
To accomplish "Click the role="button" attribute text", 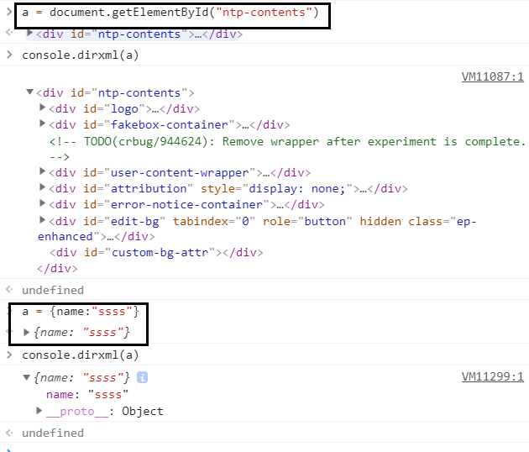I will pyautogui.click(x=307, y=221).
